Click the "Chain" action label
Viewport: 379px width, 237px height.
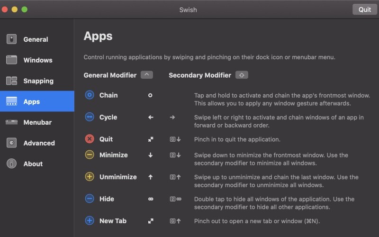[108, 95]
